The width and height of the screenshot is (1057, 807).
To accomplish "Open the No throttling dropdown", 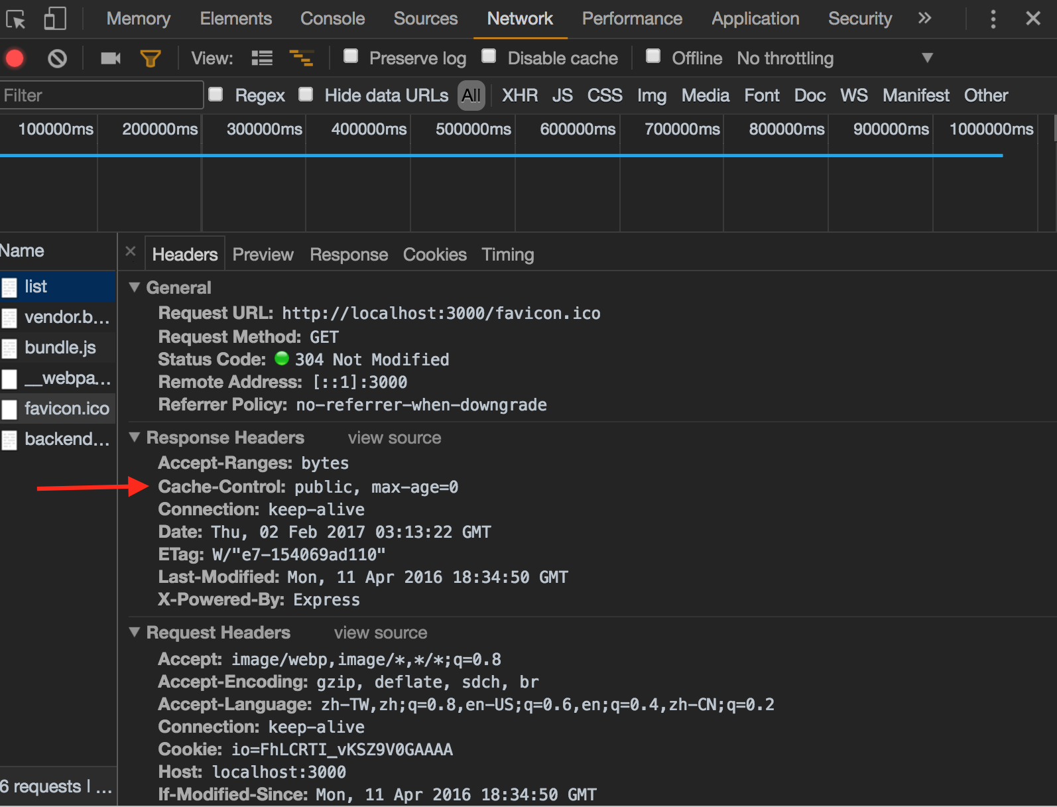I will click(835, 58).
